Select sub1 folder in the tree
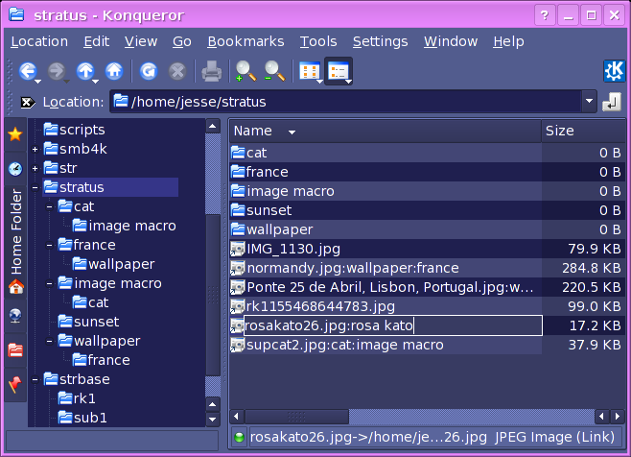This screenshot has width=631, height=457. (x=82, y=418)
